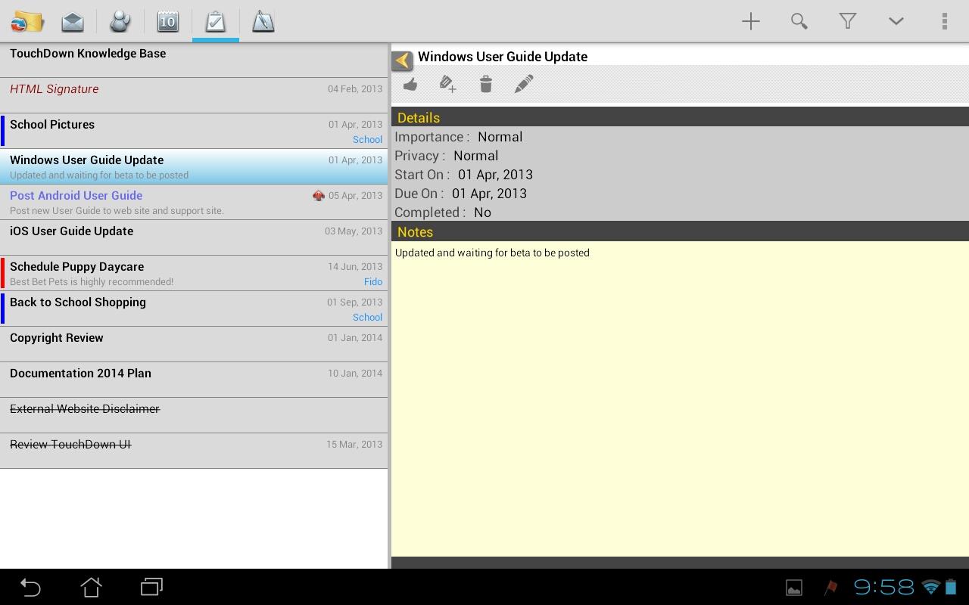Add a new task with plus icon

(750, 21)
